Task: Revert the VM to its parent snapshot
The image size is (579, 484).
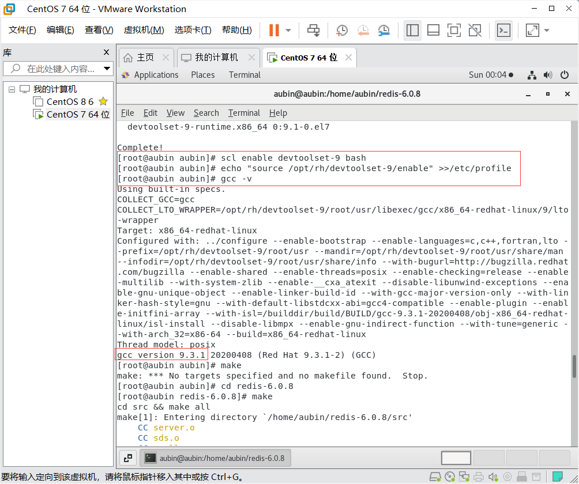Action: [363, 30]
